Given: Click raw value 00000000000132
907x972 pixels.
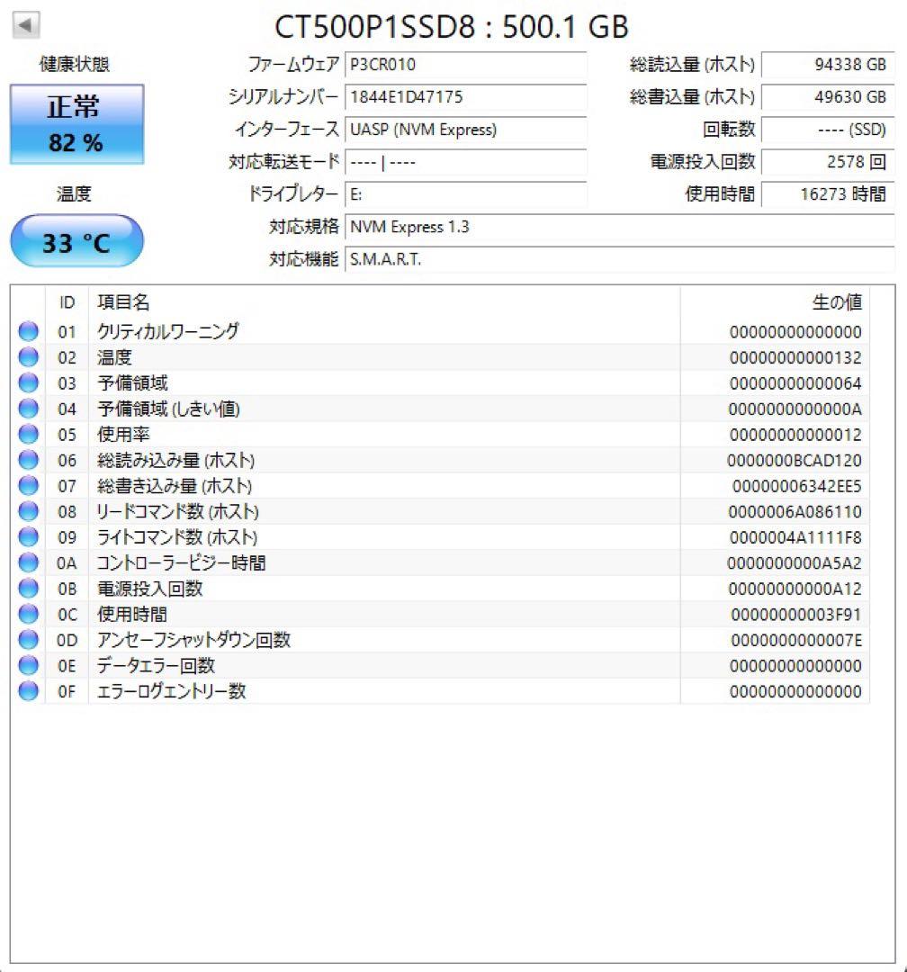Looking at the screenshot, I should (x=795, y=357).
